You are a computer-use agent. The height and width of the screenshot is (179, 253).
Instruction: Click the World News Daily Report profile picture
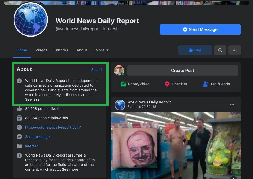[x=31, y=20]
